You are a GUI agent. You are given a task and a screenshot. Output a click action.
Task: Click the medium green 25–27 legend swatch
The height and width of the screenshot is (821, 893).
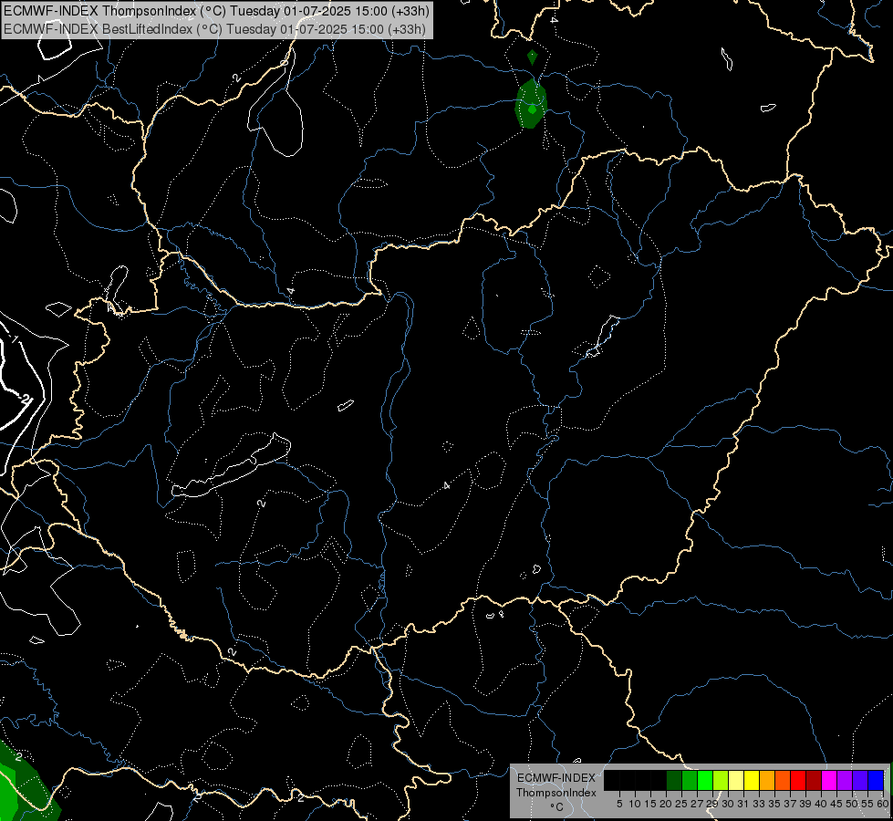click(689, 780)
